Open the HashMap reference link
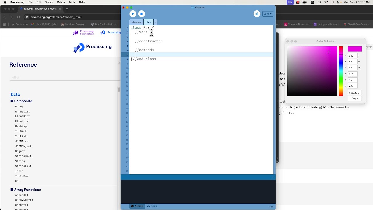Screen dimensions: 373x210 pos(21,126)
